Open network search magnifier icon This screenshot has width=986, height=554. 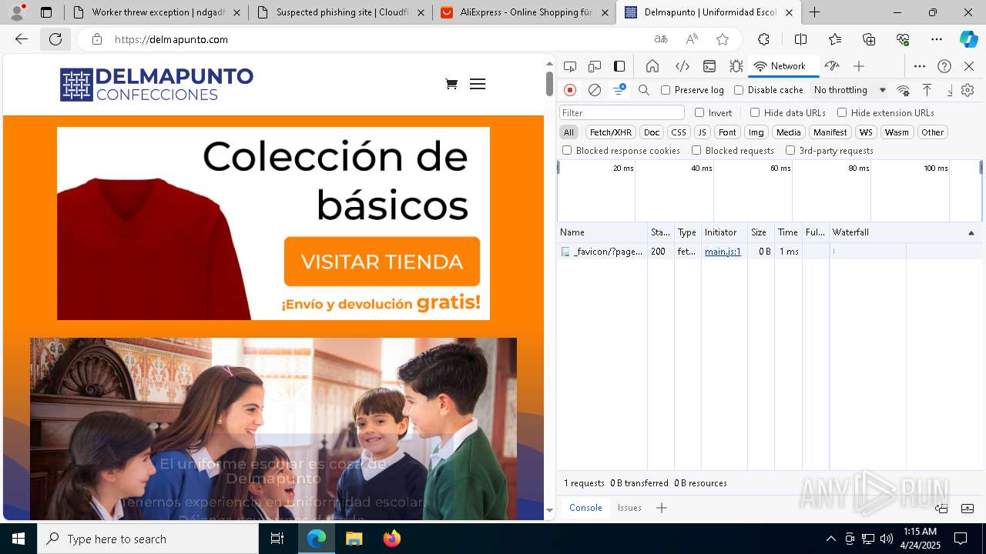[644, 90]
